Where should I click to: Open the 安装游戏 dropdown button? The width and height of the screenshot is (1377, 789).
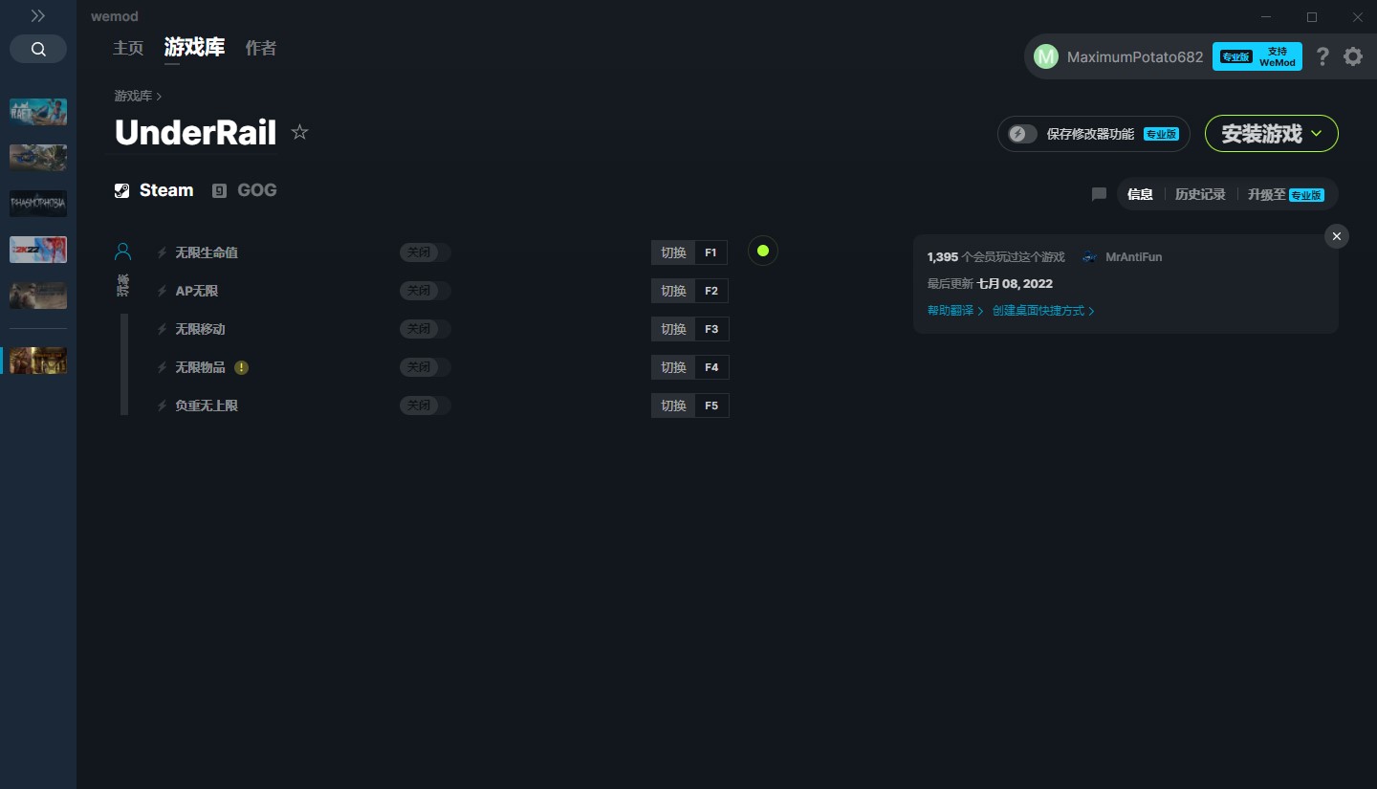click(1272, 134)
